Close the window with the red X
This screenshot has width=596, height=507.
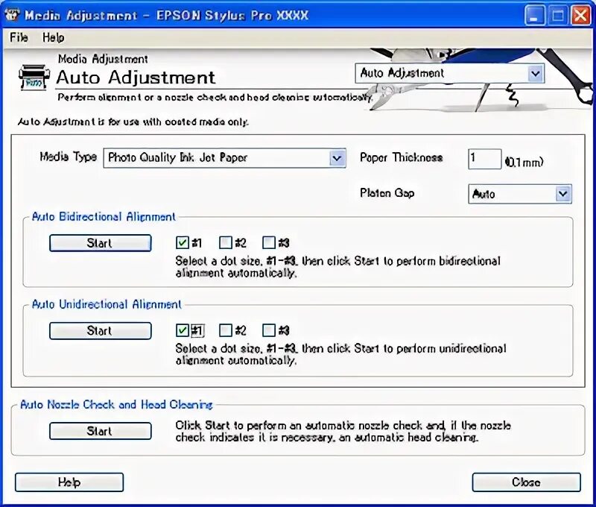(581, 16)
